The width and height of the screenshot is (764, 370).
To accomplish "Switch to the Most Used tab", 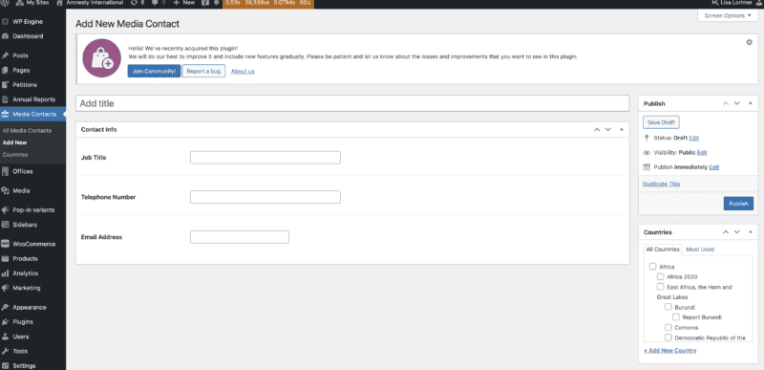I will [x=700, y=250].
